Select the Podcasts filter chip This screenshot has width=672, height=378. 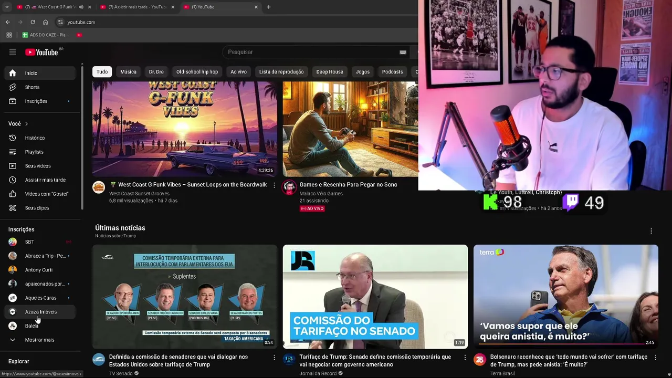[392, 72]
